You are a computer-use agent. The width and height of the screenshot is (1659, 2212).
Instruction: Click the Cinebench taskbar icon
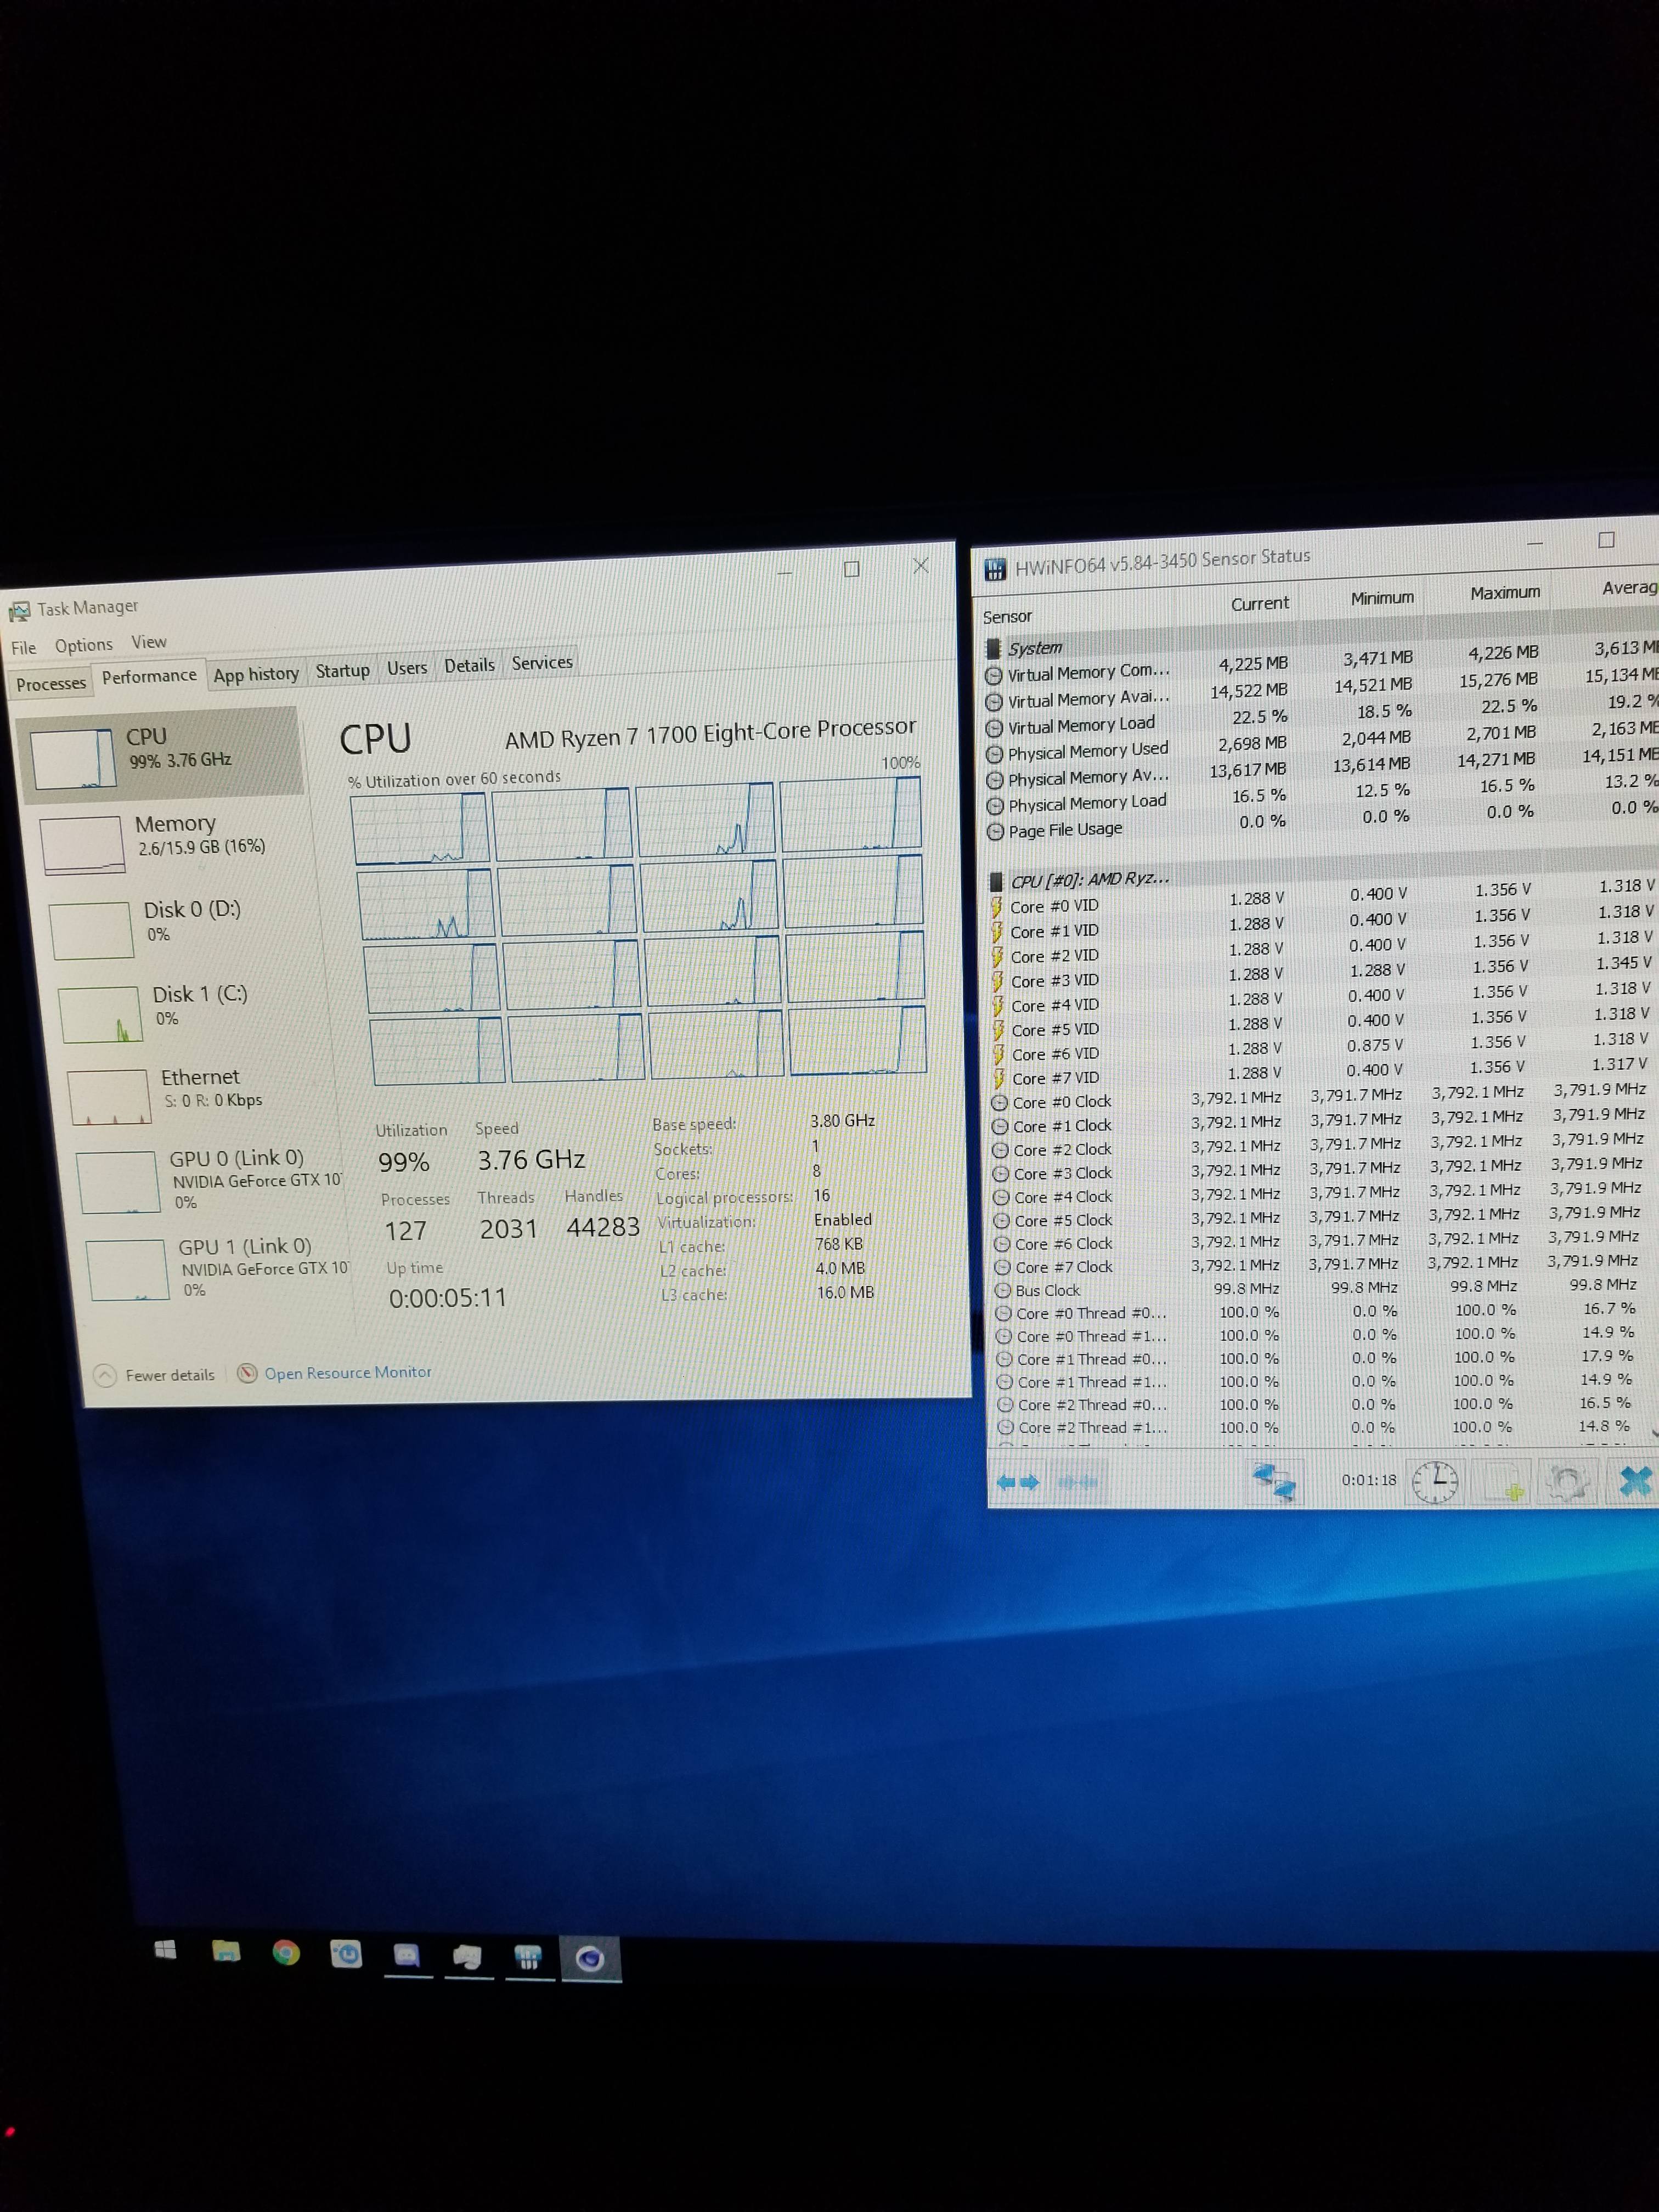(590, 1959)
